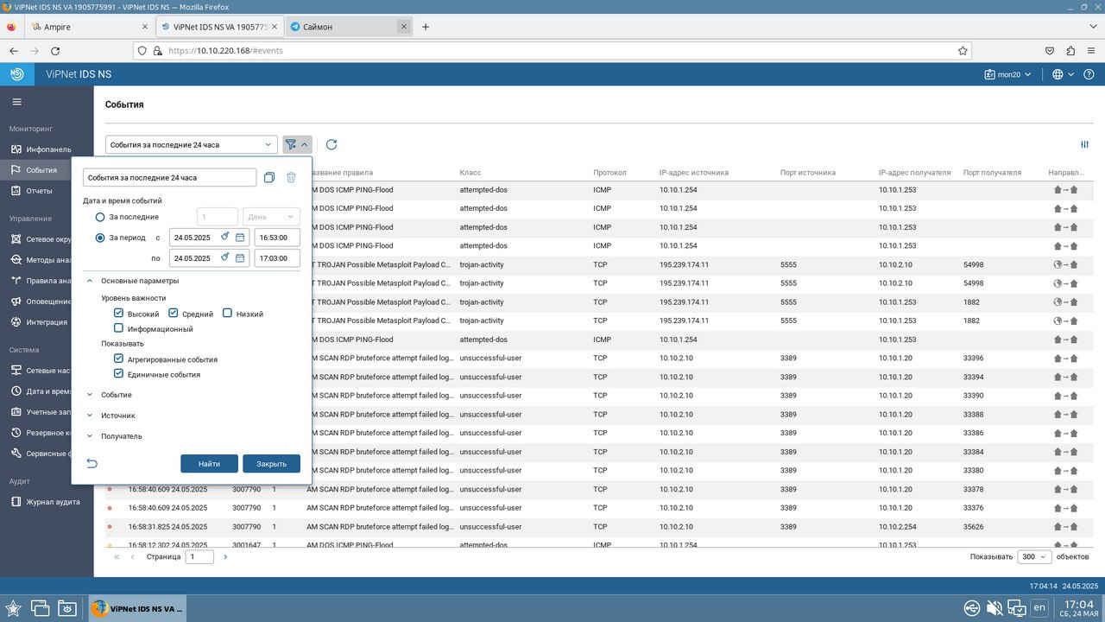
Task: Open the mon20 user account menu
Action: (x=1007, y=74)
